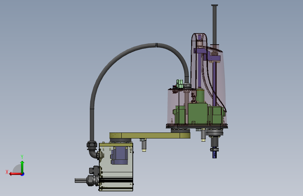Select the olive horizontal robot arm link

click(150, 135)
